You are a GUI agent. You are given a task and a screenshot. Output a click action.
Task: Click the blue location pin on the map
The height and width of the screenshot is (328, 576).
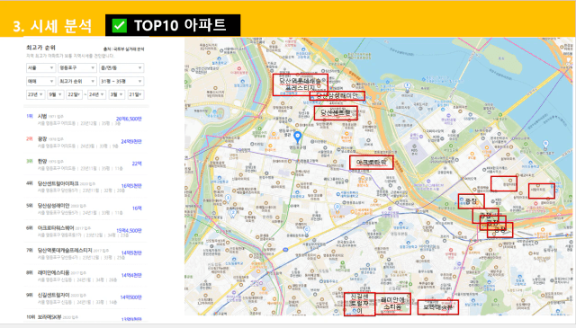[x=298, y=137]
